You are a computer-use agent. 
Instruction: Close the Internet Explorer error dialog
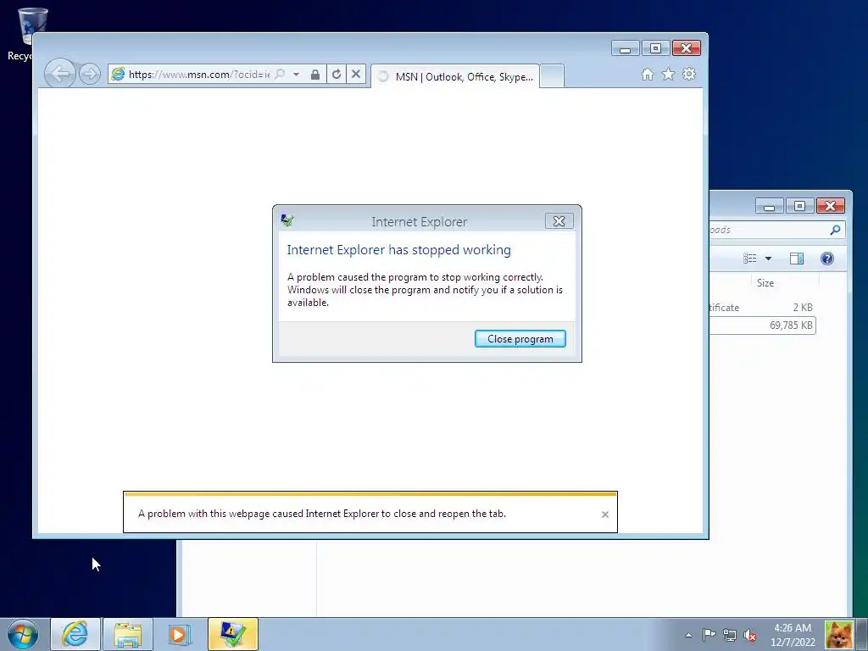pyautogui.click(x=559, y=221)
